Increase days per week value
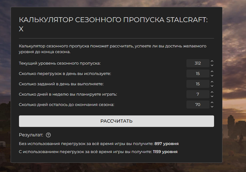Viewport: 246px width, 172px height. coord(212,92)
